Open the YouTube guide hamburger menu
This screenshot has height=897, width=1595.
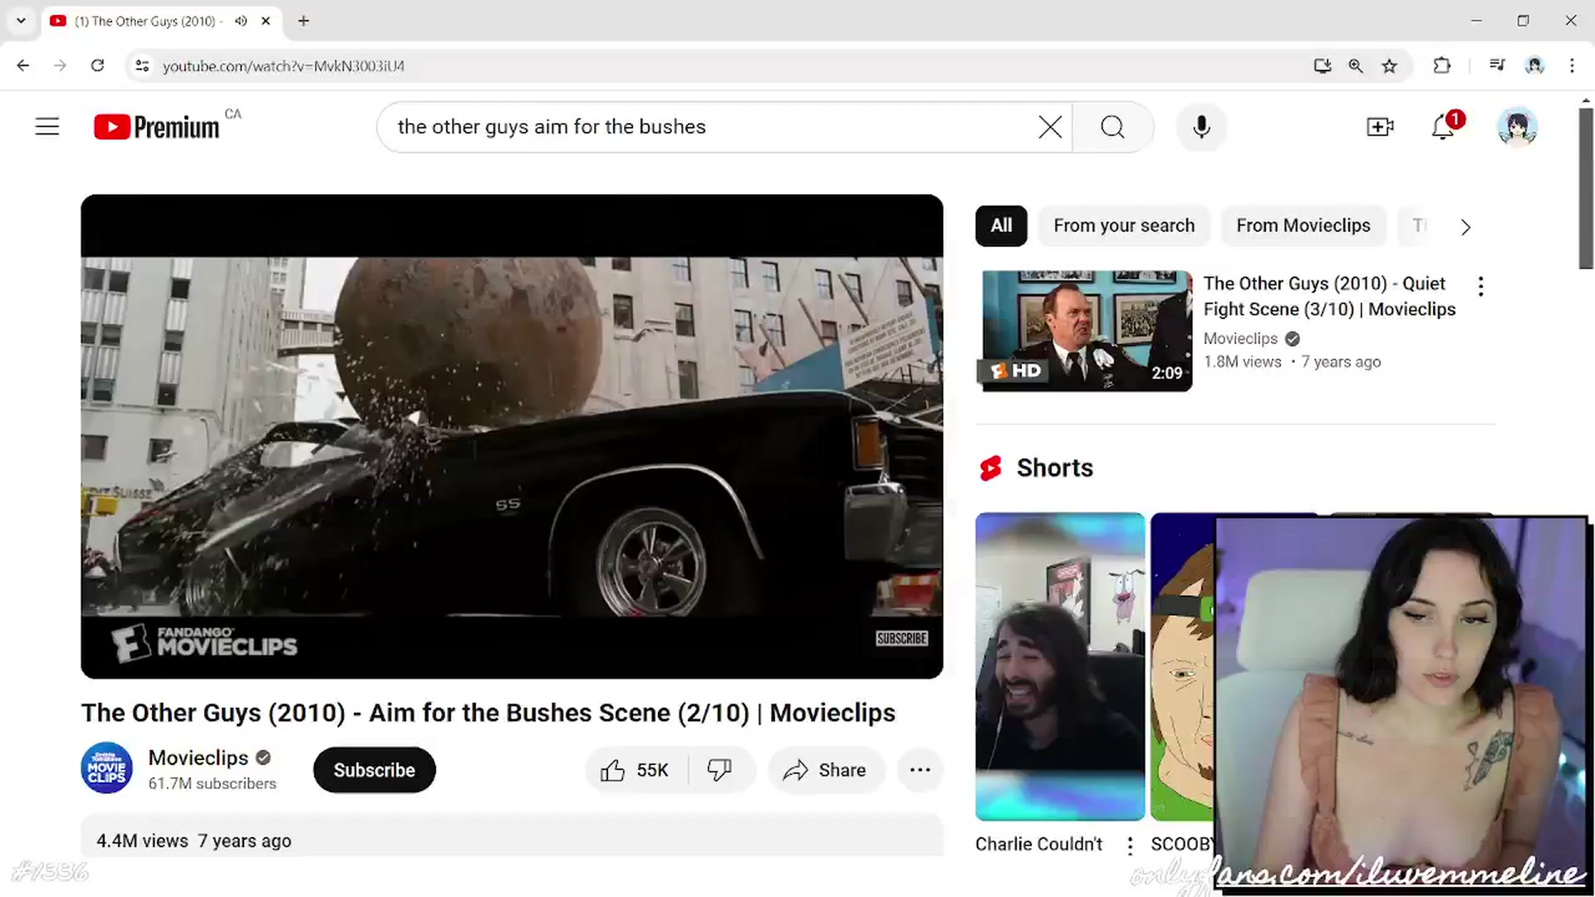[x=47, y=127]
